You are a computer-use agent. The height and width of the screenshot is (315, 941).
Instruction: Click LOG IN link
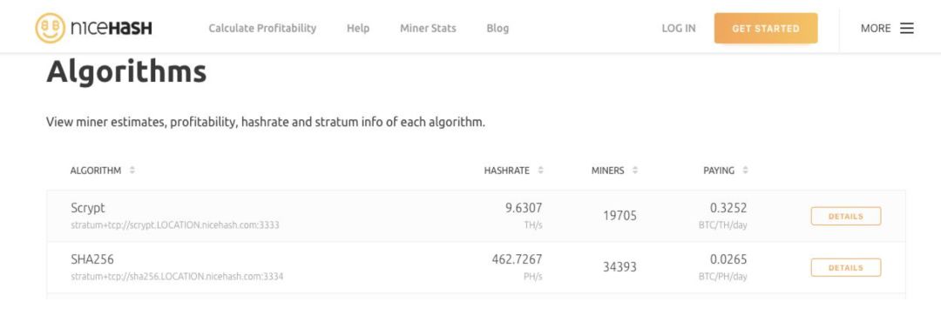[679, 28]
